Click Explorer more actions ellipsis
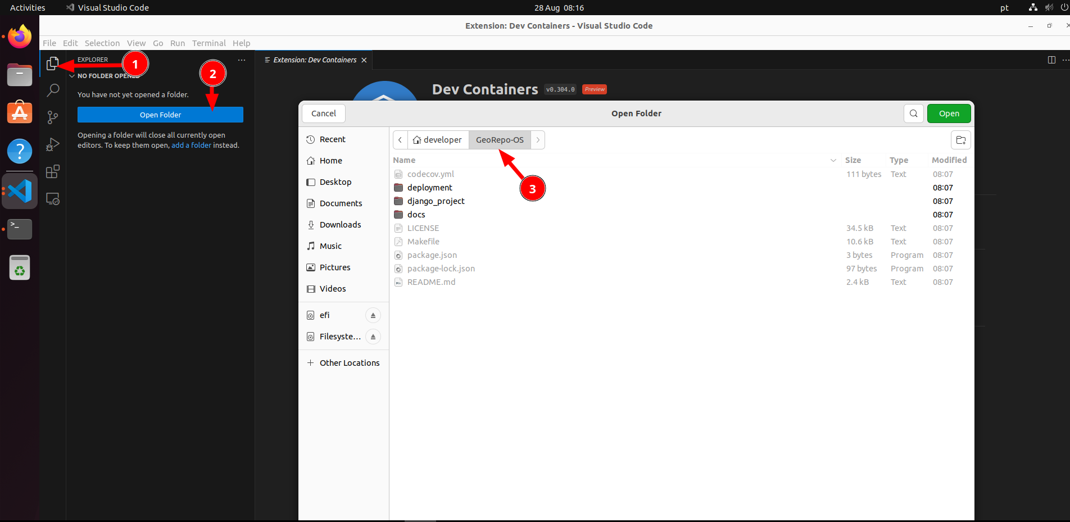 (242, 60)
